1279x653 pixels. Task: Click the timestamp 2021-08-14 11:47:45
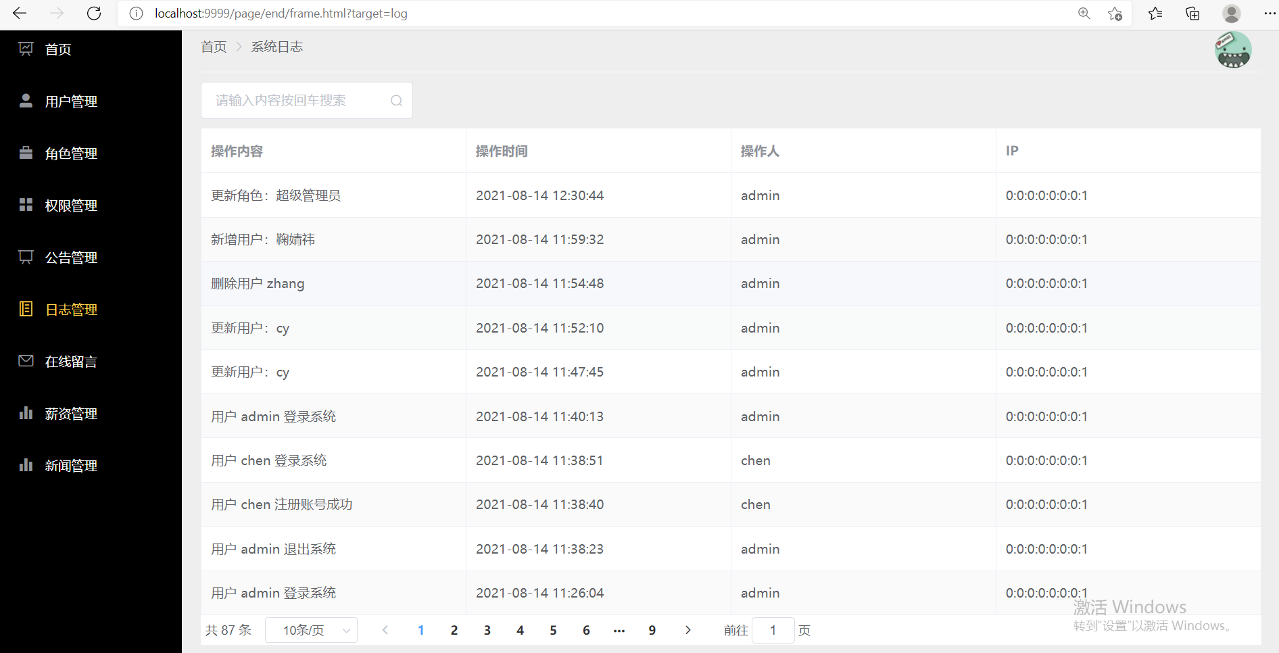540,372
